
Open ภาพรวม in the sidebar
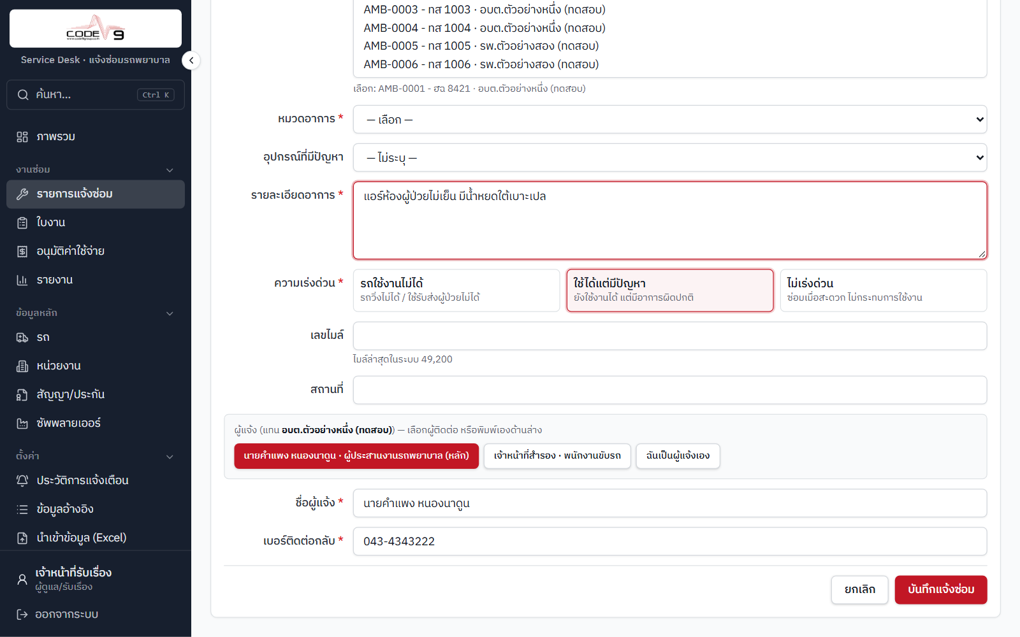tap(96, 137)
